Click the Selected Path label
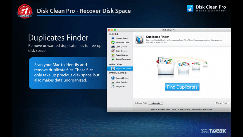This screenshot has height=137, width=243. (141, 103)
